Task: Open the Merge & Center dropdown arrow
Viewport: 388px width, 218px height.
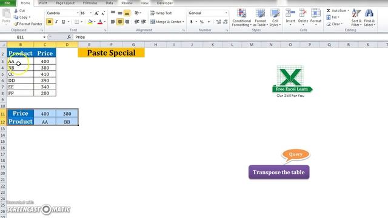Action: [x=183, y=22]
